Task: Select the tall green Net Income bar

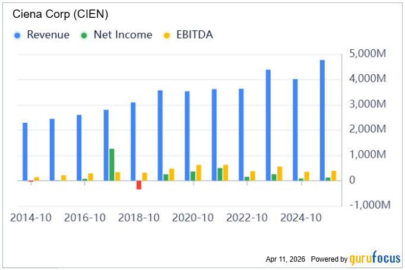Action: click(112, 165)
